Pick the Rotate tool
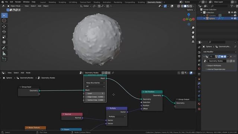The height and width of the screenshot is (134, 238). (x=4, y=32)
